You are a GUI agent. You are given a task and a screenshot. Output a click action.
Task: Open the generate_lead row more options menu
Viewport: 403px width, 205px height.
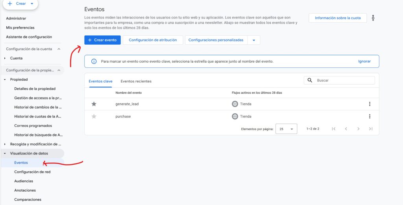(370, 104)
